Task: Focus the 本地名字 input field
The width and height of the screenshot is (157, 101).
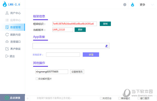Action: [63, 55]
